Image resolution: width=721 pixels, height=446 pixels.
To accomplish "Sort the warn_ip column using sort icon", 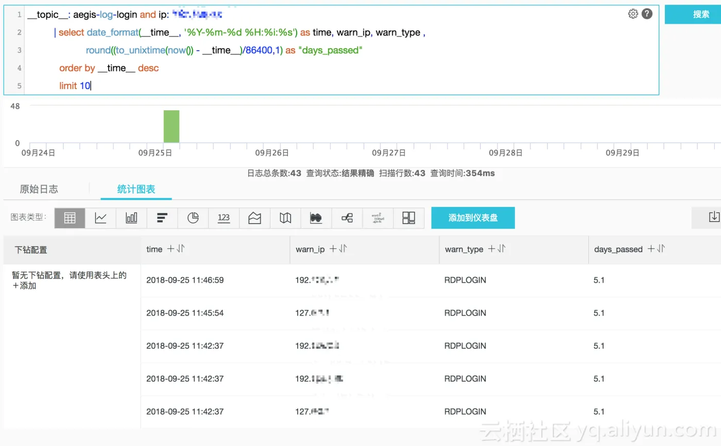I will [x=344, y=249].
